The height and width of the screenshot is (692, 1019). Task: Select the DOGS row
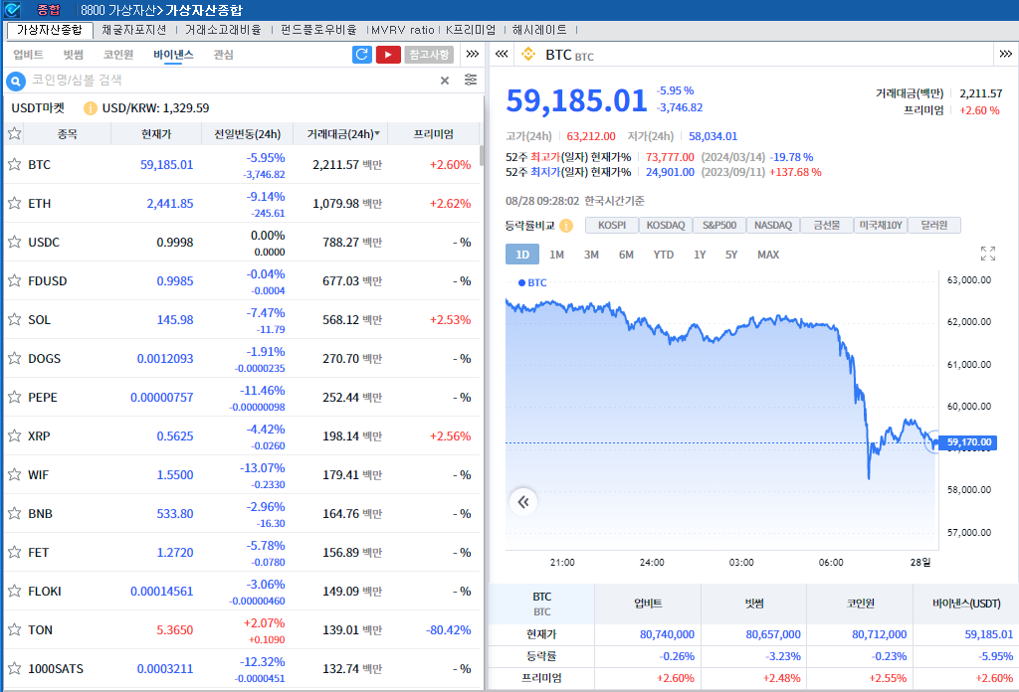coord(243,358)
